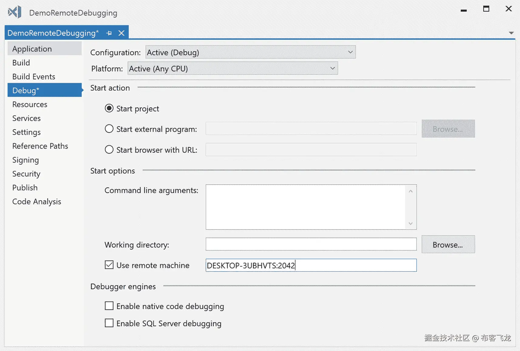Open the Services page
520x351 pixels.
pos(45,118)
